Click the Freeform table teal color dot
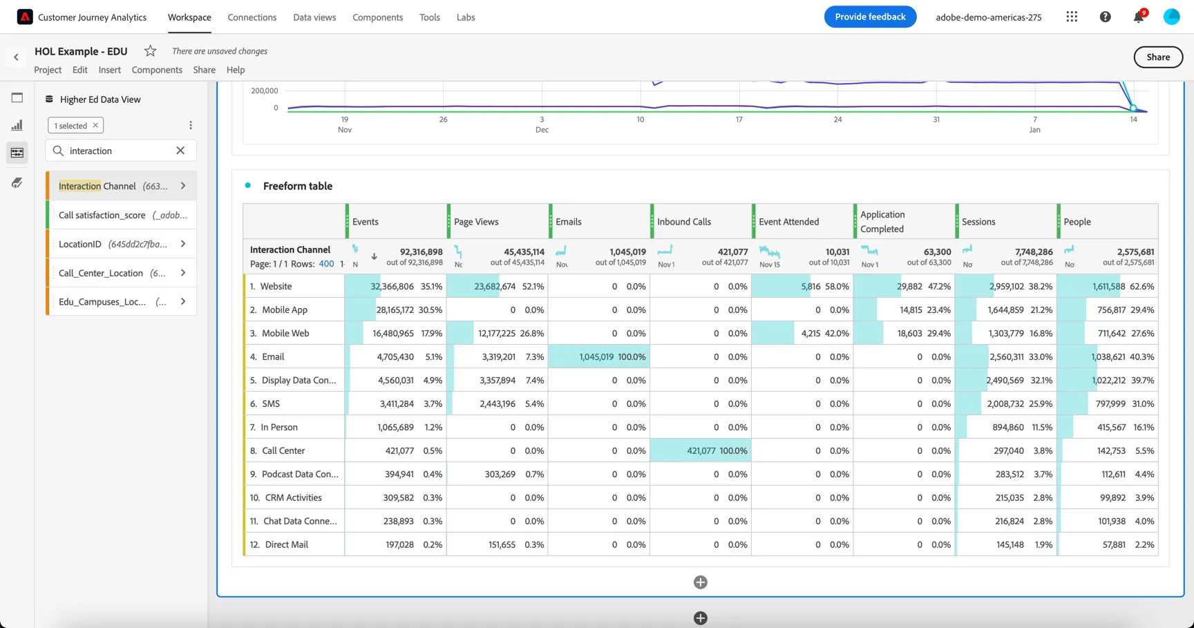This screenshot has height=628, width=1194. [248, 185]
